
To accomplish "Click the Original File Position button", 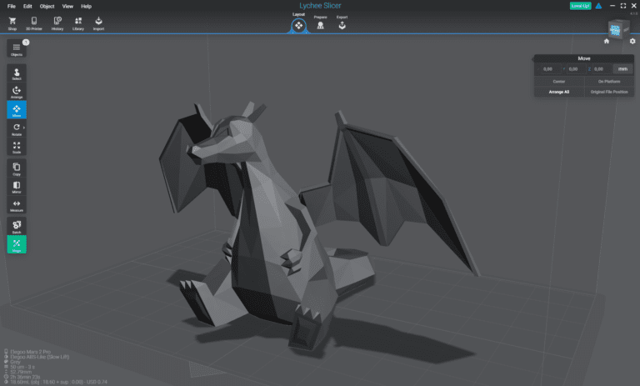I will (609, 92).
